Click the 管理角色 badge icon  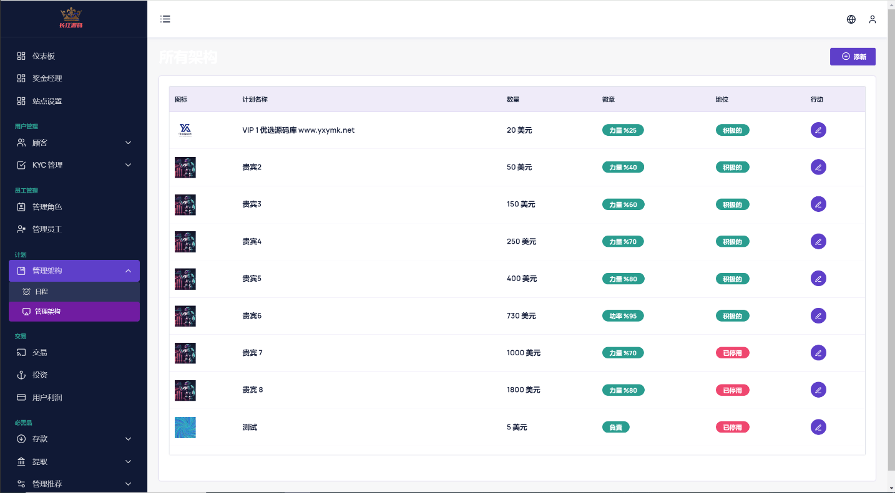(21, 207)
